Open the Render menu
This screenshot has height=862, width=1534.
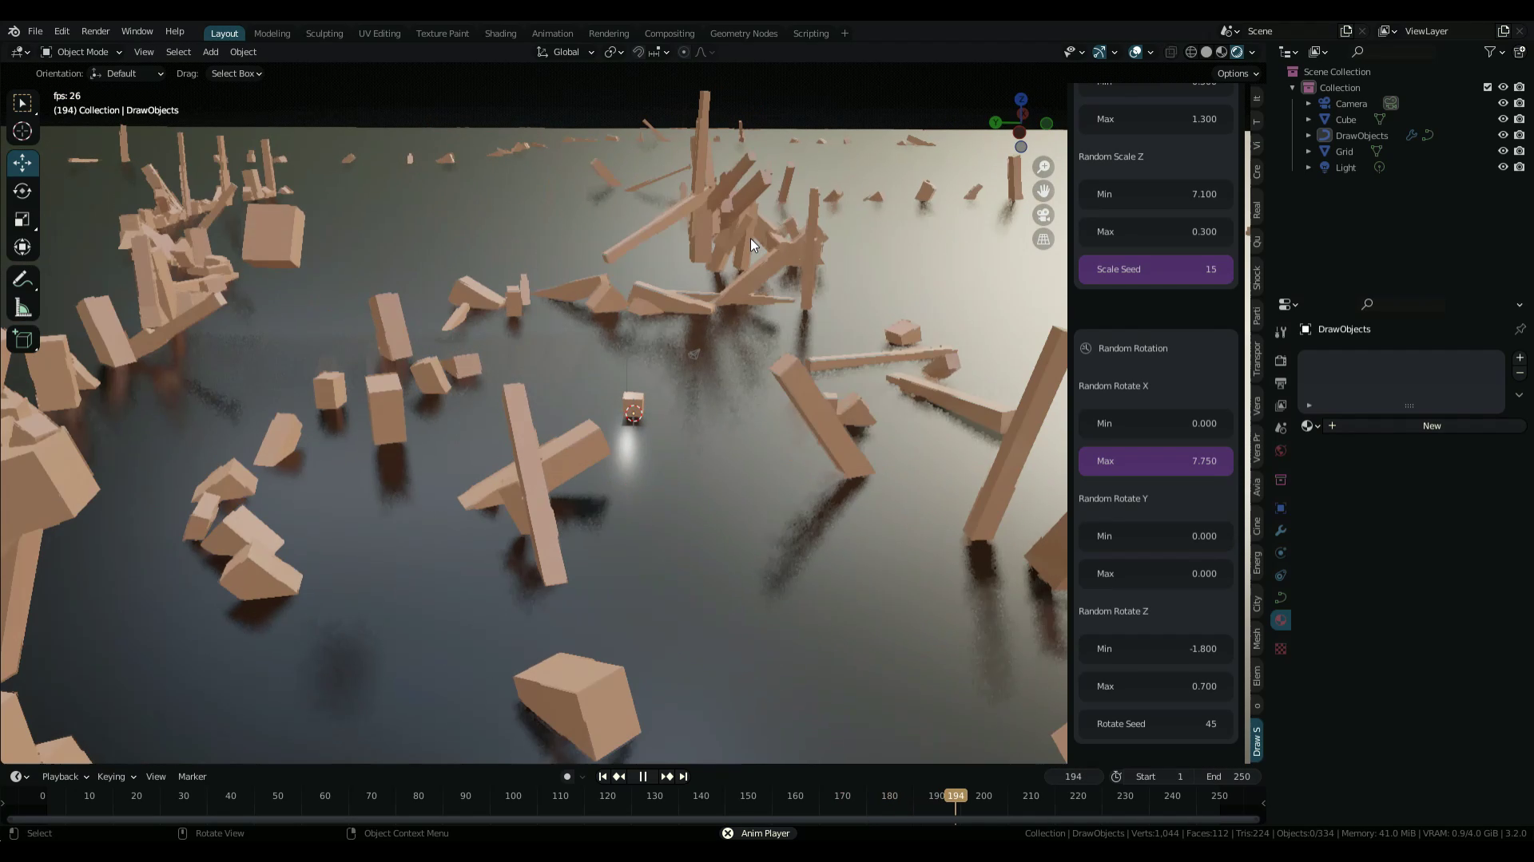95,31
